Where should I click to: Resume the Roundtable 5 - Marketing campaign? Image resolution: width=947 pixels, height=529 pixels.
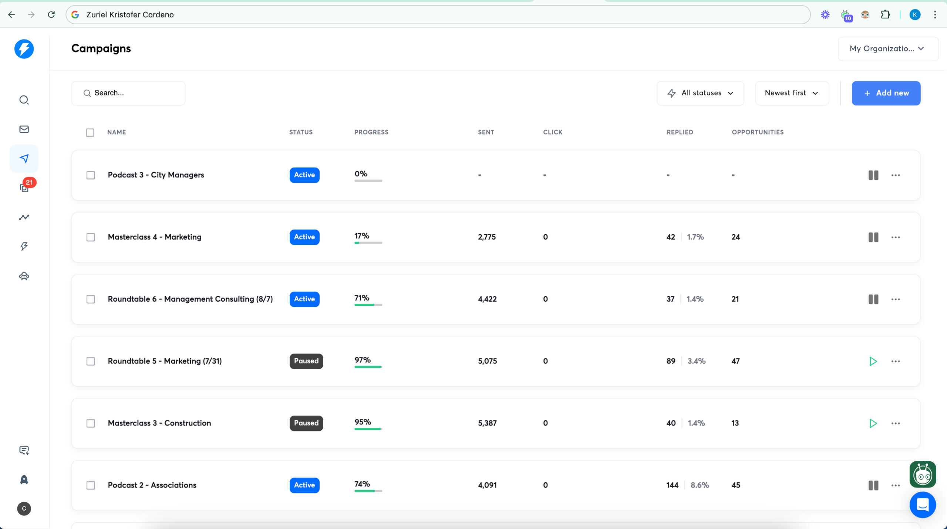(873, 361)
